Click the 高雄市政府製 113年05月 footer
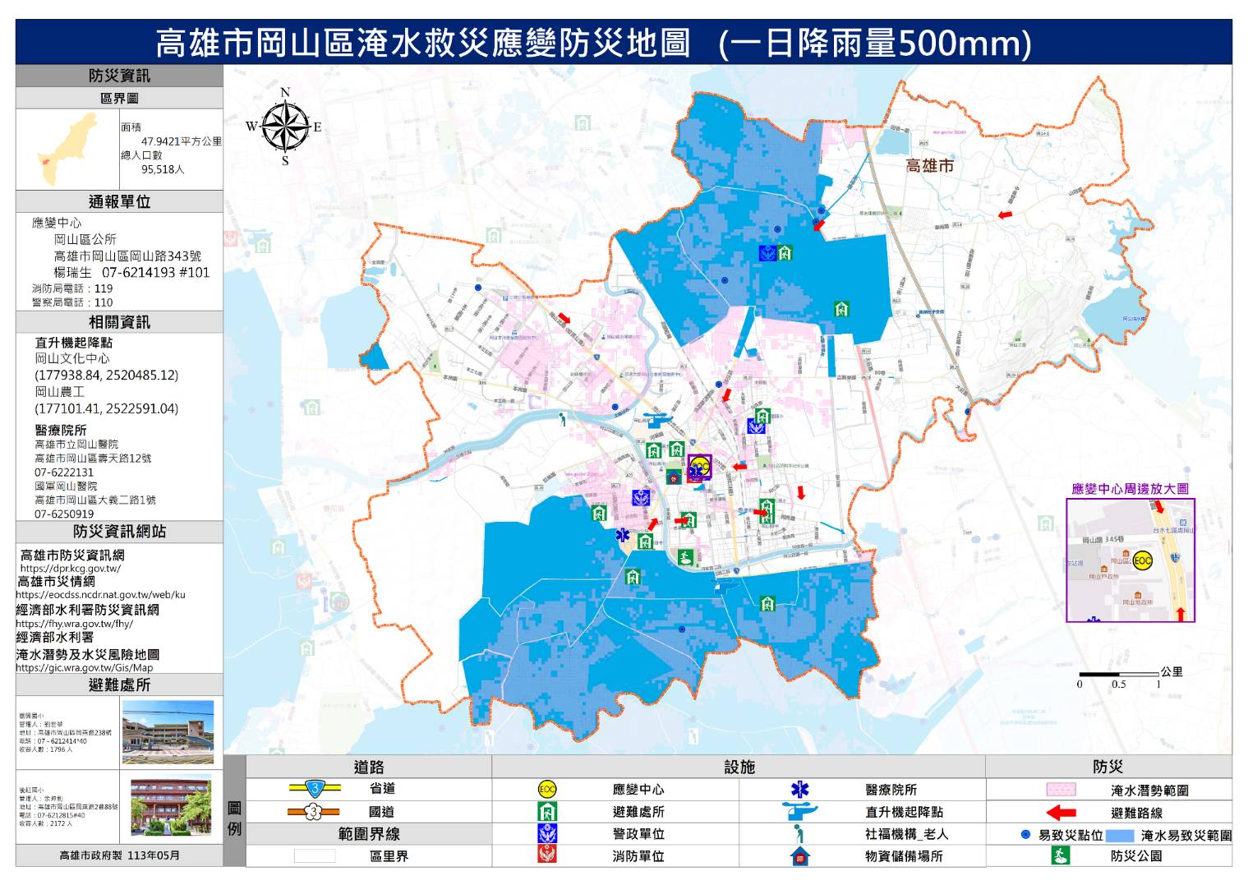 [119, 855]
